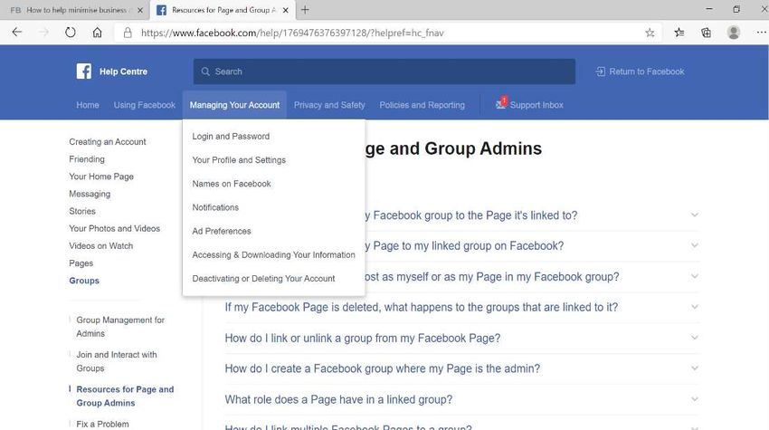Open Resources for Page and Group Admins

pyautogui.click(x=125, y=397)
